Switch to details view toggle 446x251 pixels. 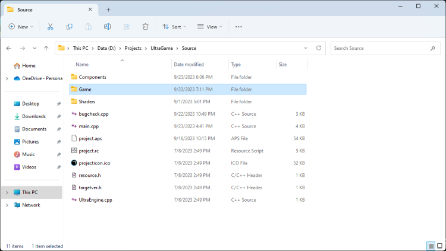coord(431,246)
